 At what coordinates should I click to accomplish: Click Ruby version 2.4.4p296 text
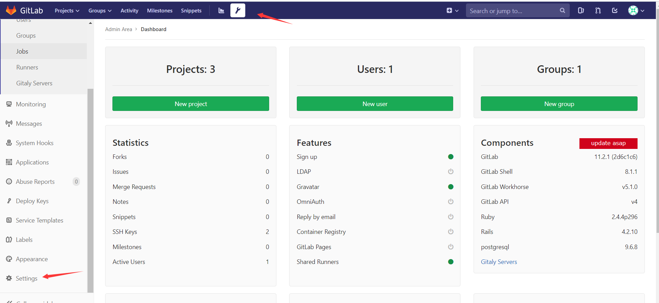click(624, 217)
